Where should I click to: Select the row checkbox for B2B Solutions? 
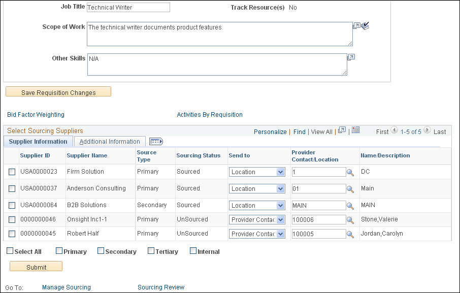[x=11, y=205]
